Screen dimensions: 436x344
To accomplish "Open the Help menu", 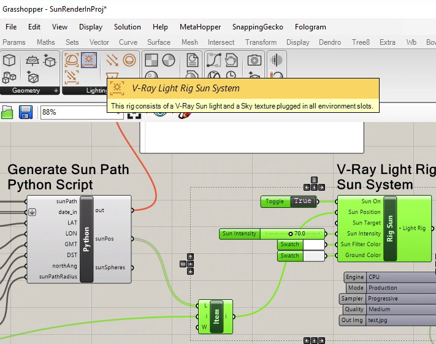I will [160, 27].
